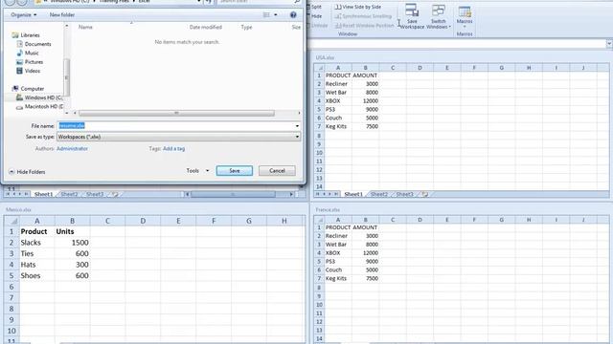Open view options dropdown arrow in dialog
The height and width of the screenshot is (344, 613).
(x=276, y=15)
